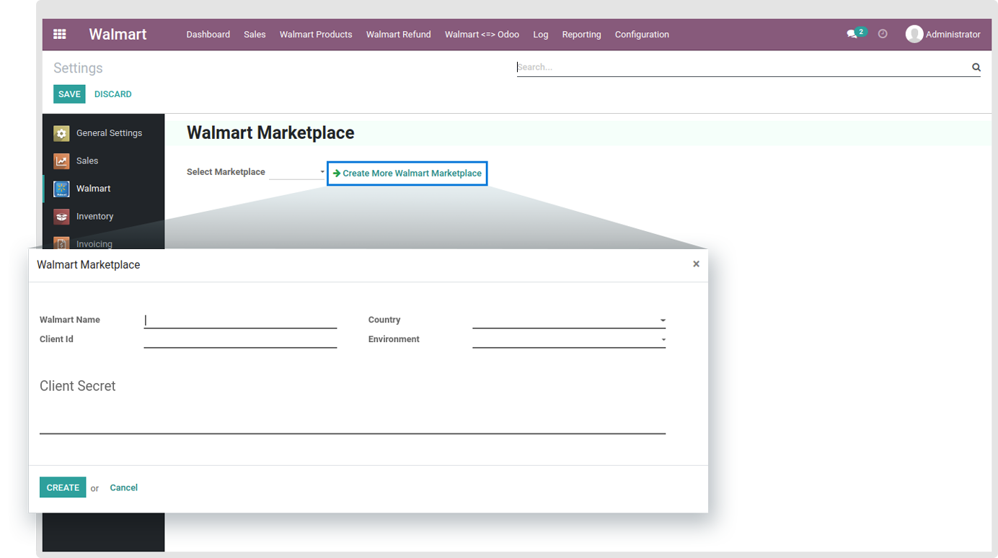The height and width of the screenshot is (558, 998).
Task: Open the conversations icon with badge 2
Action: point(856,33)
